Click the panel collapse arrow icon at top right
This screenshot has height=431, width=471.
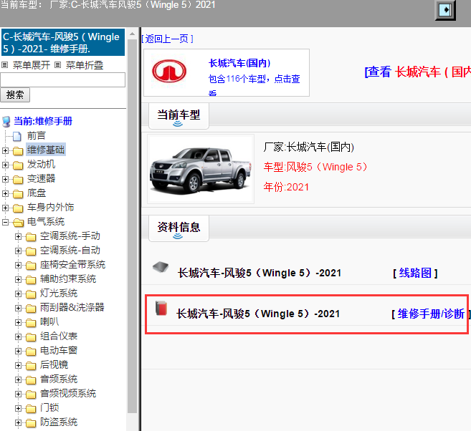445,10
